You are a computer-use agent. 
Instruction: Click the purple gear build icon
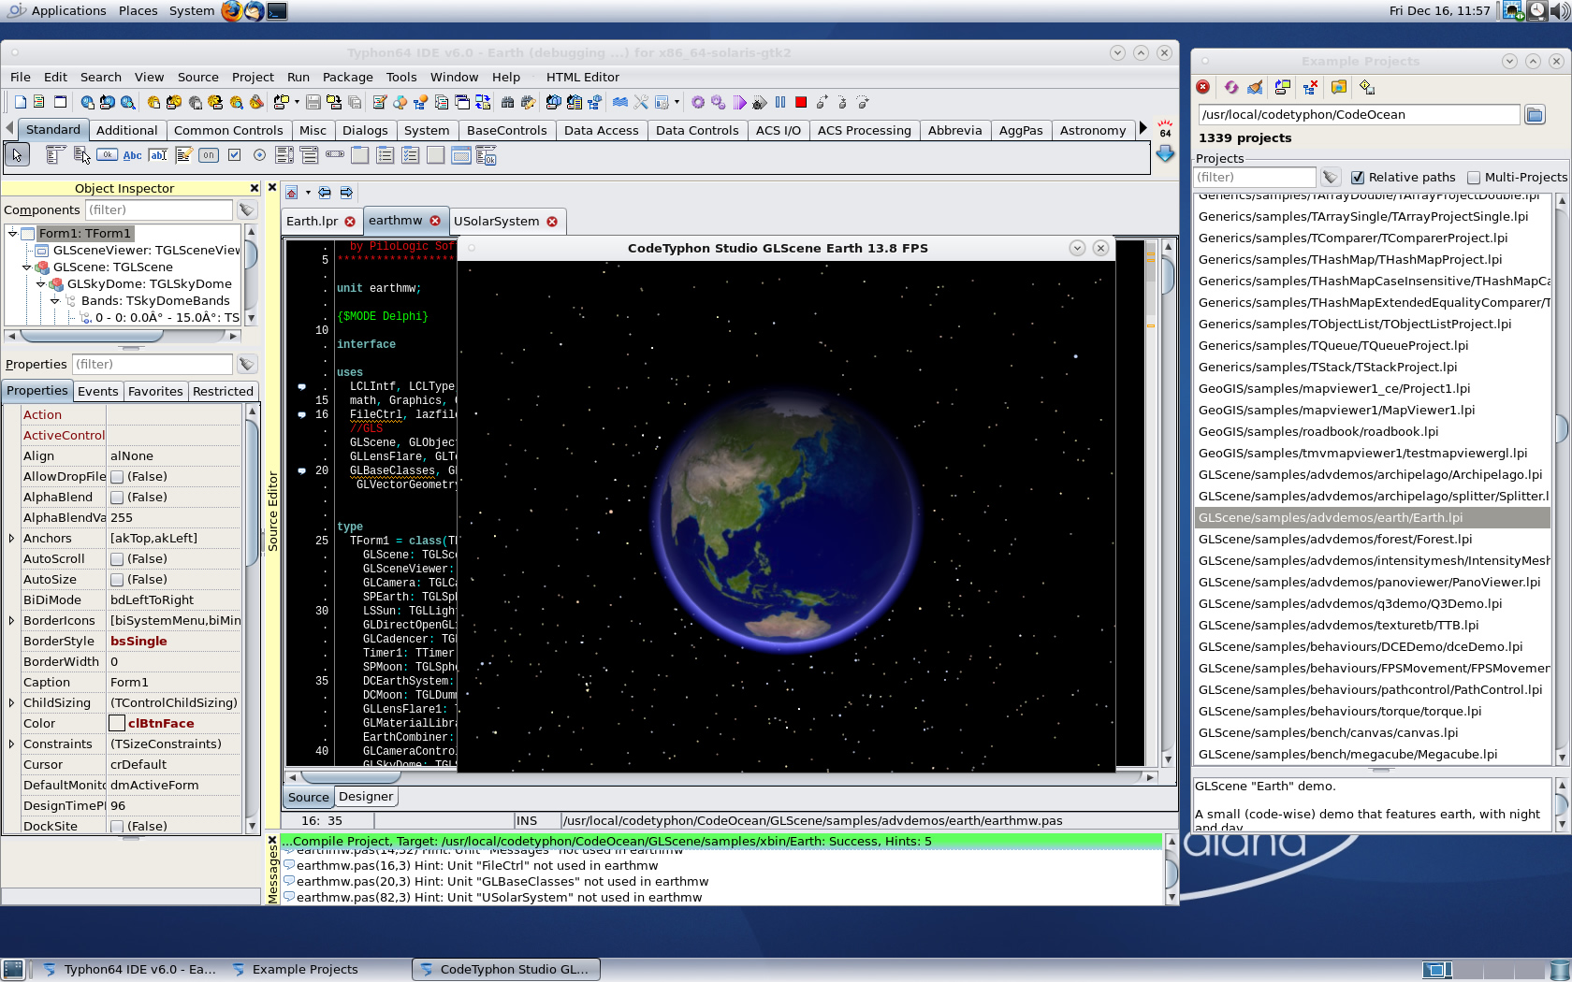pos(698,103)
